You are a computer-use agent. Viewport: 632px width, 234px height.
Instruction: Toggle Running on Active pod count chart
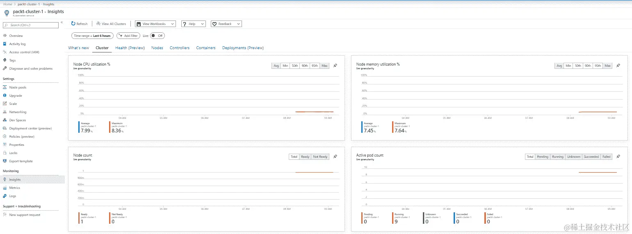558,157
